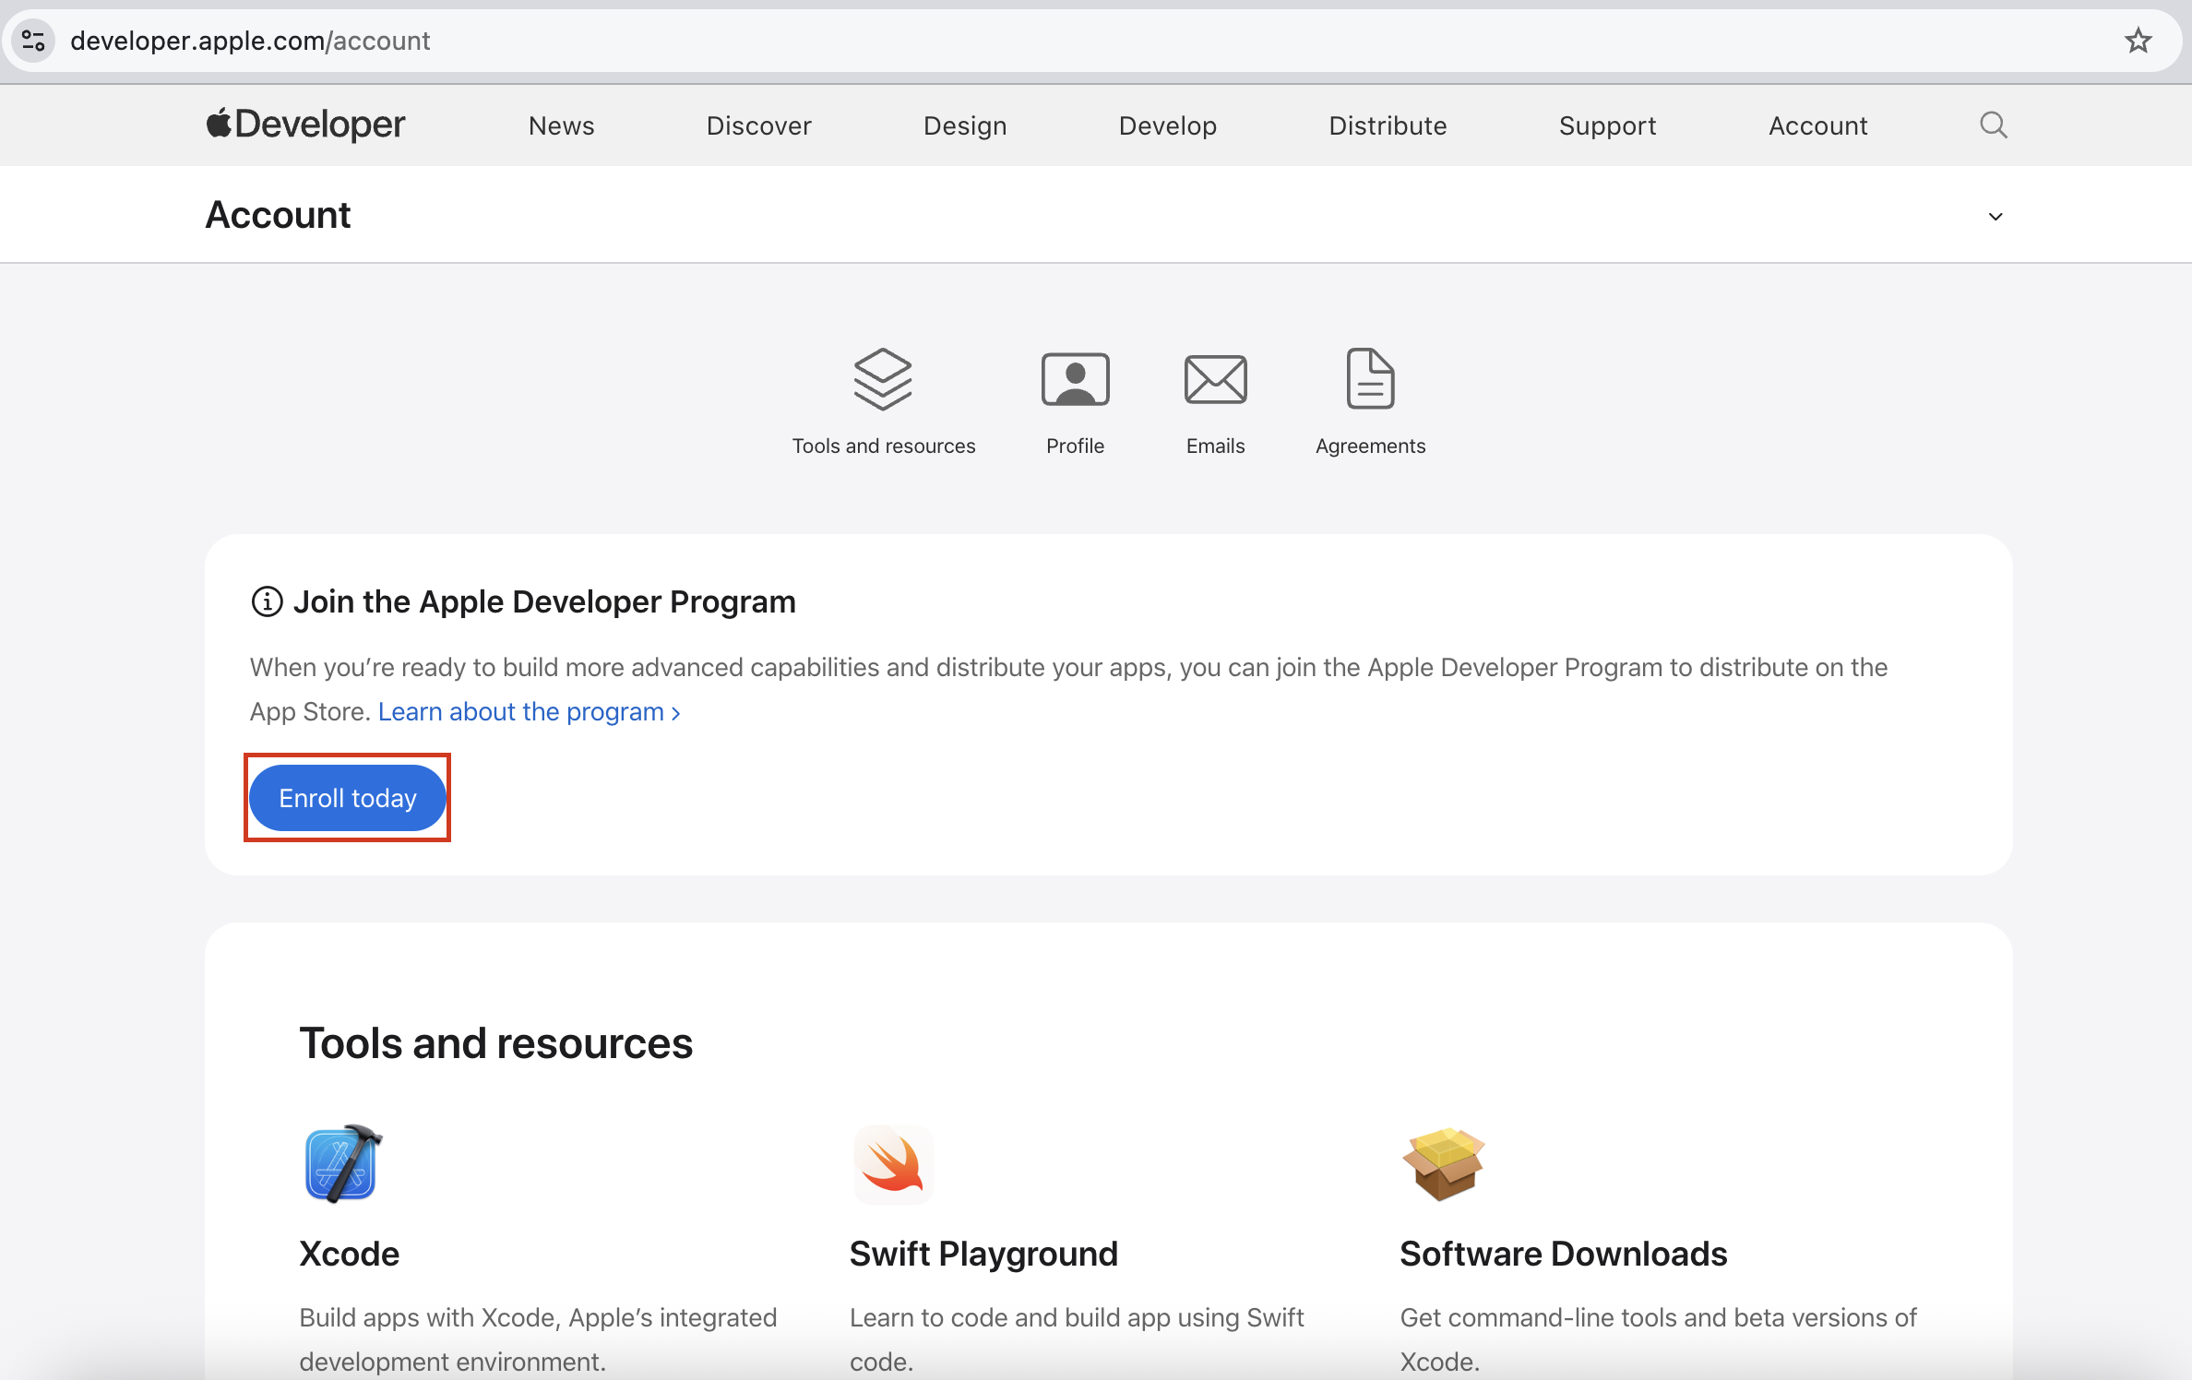Bookmark page with star icon
The image size is (2192, 1380).
pyautogui.click(x=2138, y=41)
